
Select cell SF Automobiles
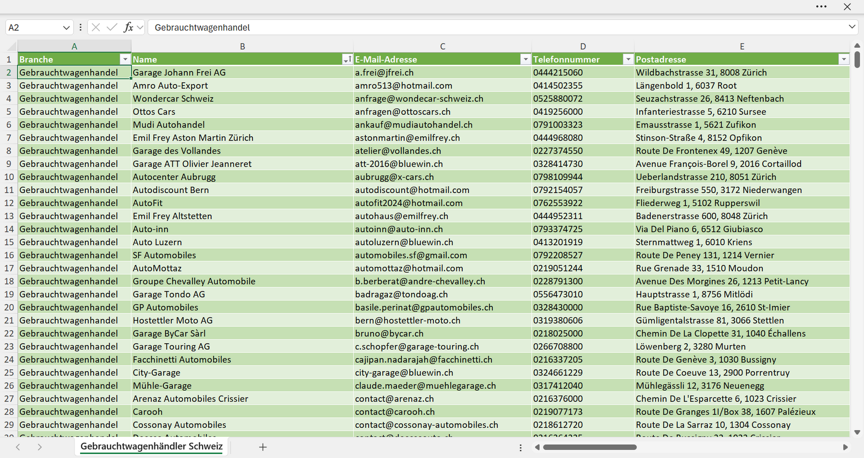tap(242, 255)
